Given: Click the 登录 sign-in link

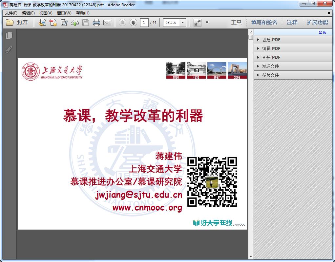Looking at the screenshot, I should point(322,32).
